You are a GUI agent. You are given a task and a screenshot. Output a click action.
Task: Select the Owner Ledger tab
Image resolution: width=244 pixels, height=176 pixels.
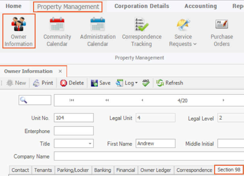pyautogui.click(x=155, y=170)
